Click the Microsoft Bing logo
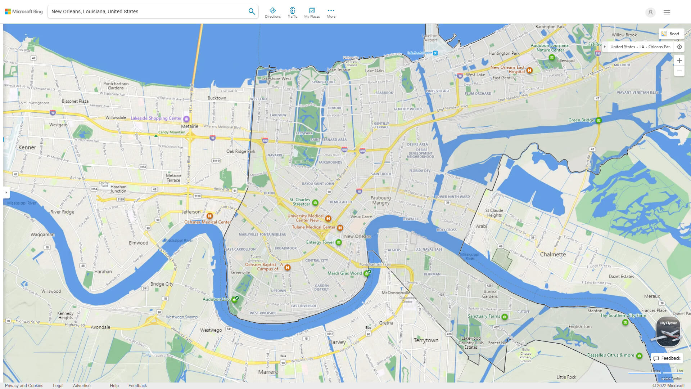691x389 pixels. [x=23, y=11]
